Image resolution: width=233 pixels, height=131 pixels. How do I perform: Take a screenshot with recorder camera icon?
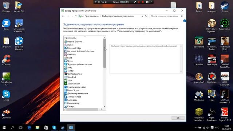pos(147,2)
